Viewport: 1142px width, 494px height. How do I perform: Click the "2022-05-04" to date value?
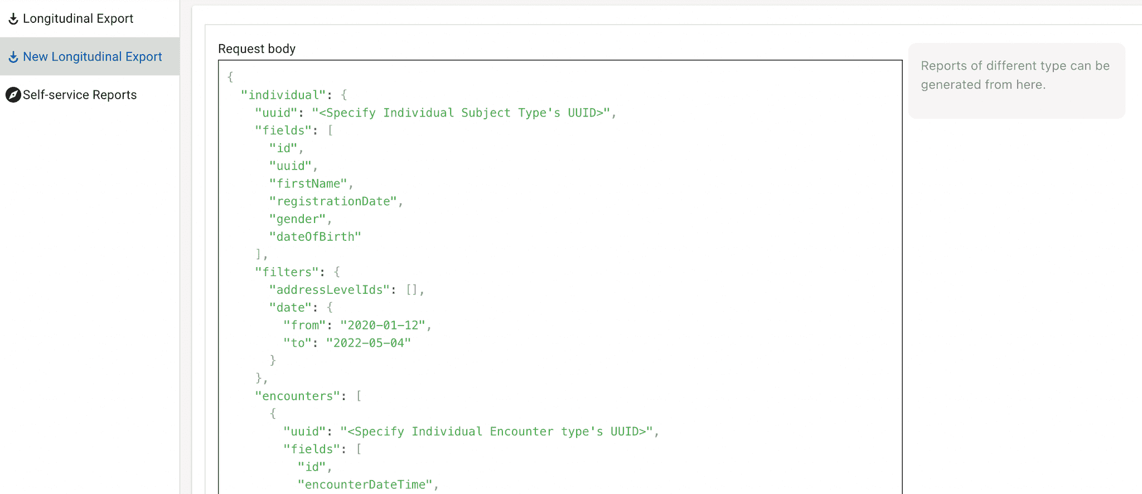pyautogui.click(x=369, y=343)
